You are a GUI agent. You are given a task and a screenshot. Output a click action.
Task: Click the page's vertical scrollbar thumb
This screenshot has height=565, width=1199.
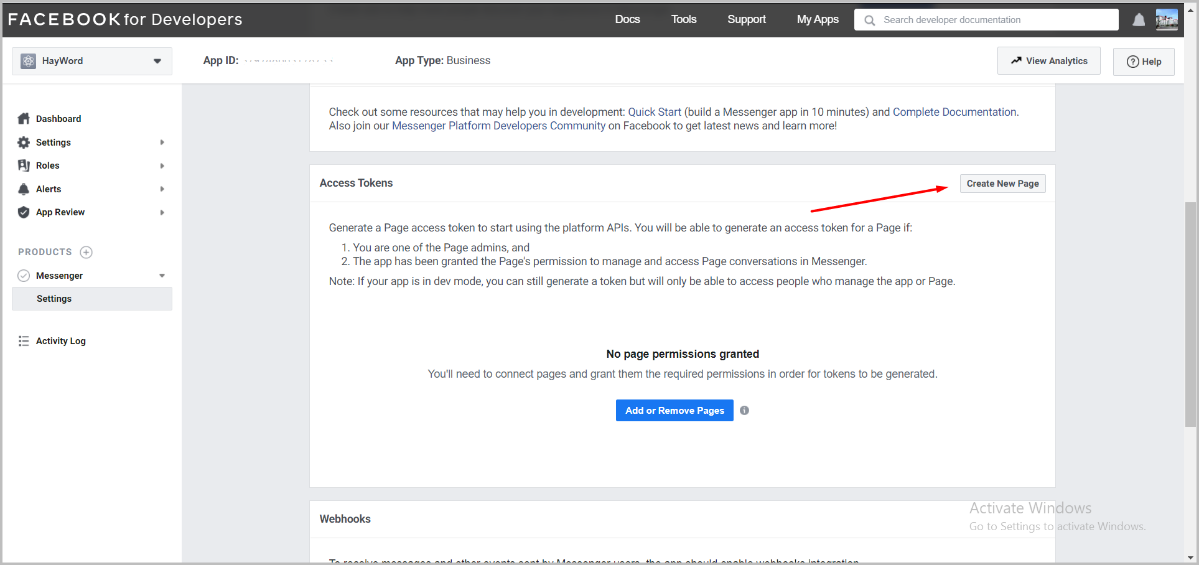[x=1190, y=314]
